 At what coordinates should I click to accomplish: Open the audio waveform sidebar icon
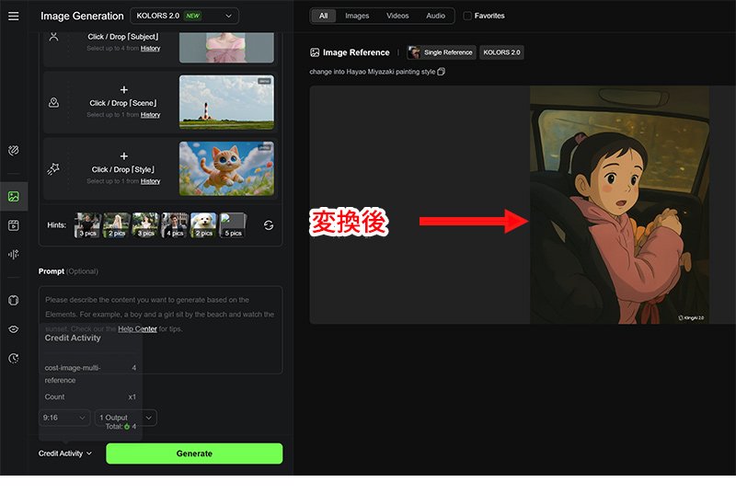pos(14,254)
